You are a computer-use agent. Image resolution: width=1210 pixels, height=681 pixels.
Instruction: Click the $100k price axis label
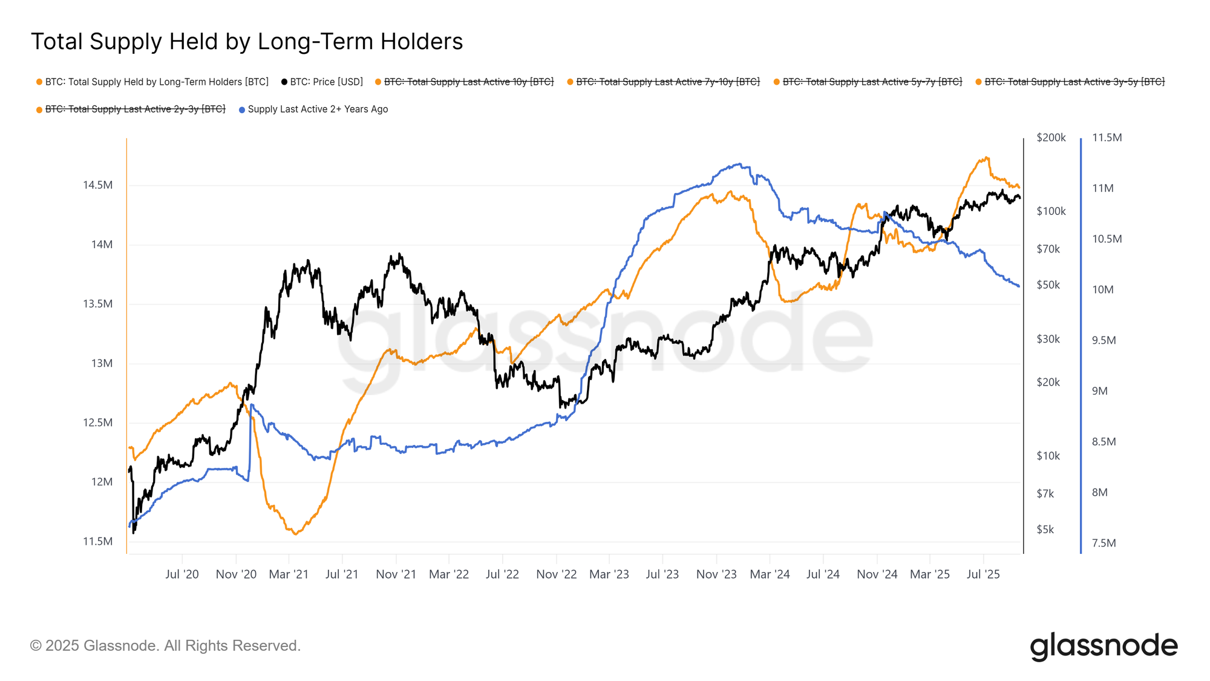click(x=1051, y=211)
